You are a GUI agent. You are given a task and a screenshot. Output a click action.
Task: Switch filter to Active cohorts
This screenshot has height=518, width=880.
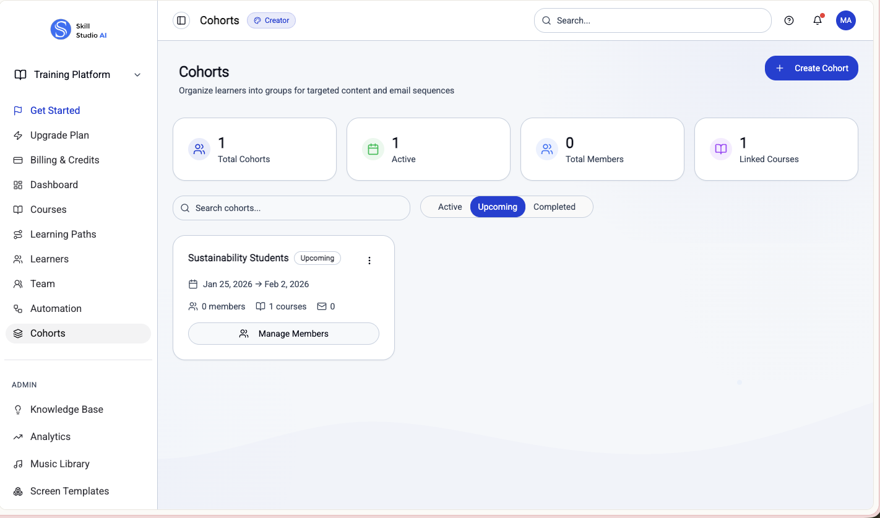pyautogui.click(x=449, y=207)
